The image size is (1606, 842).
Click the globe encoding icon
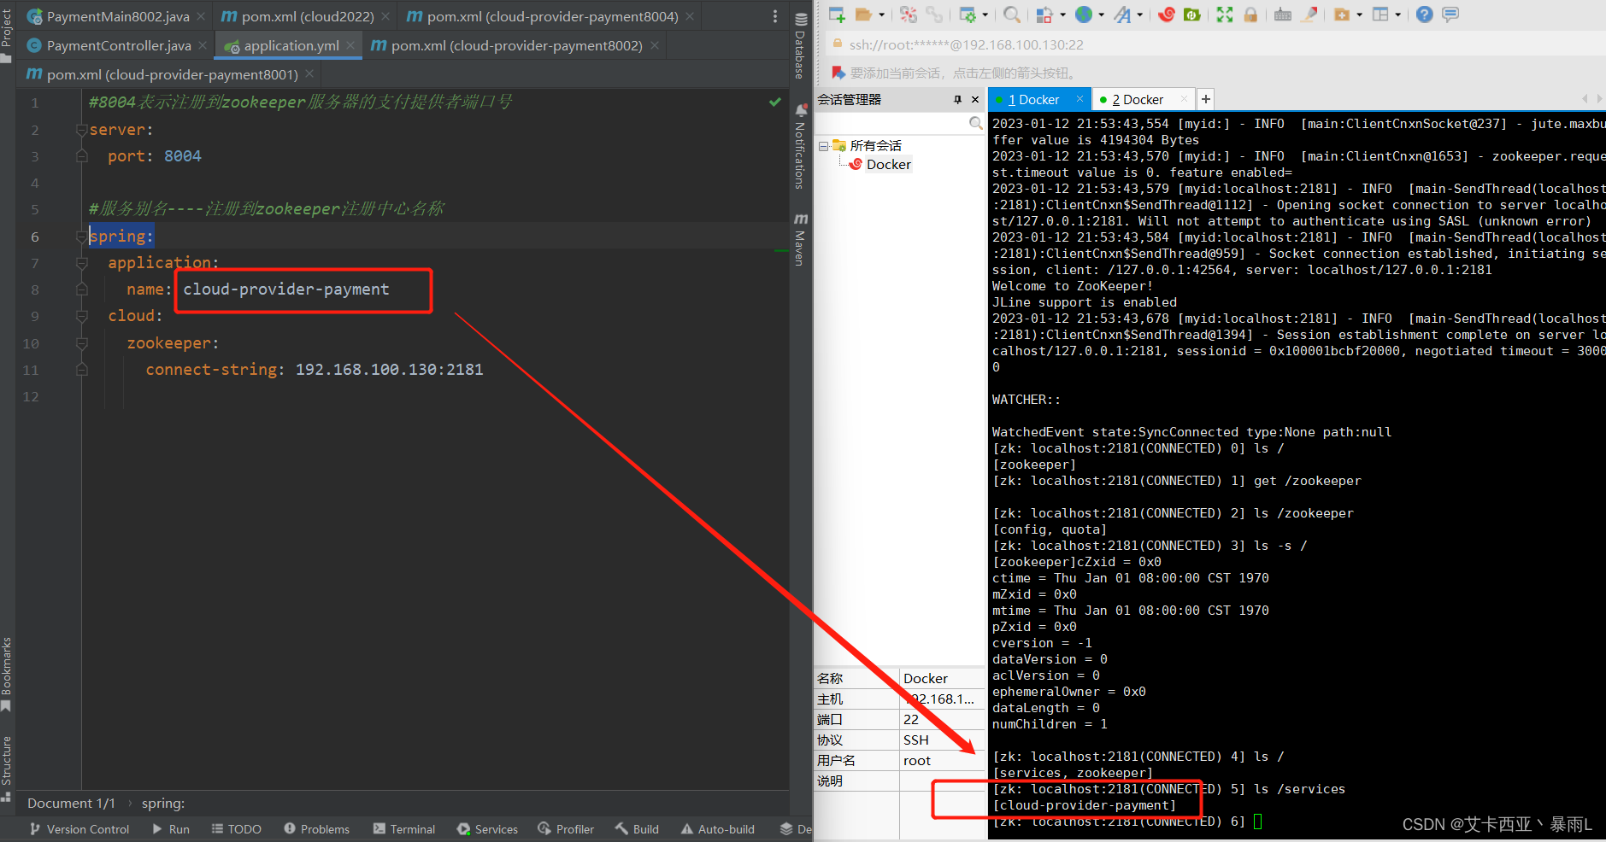point(1084,15)
